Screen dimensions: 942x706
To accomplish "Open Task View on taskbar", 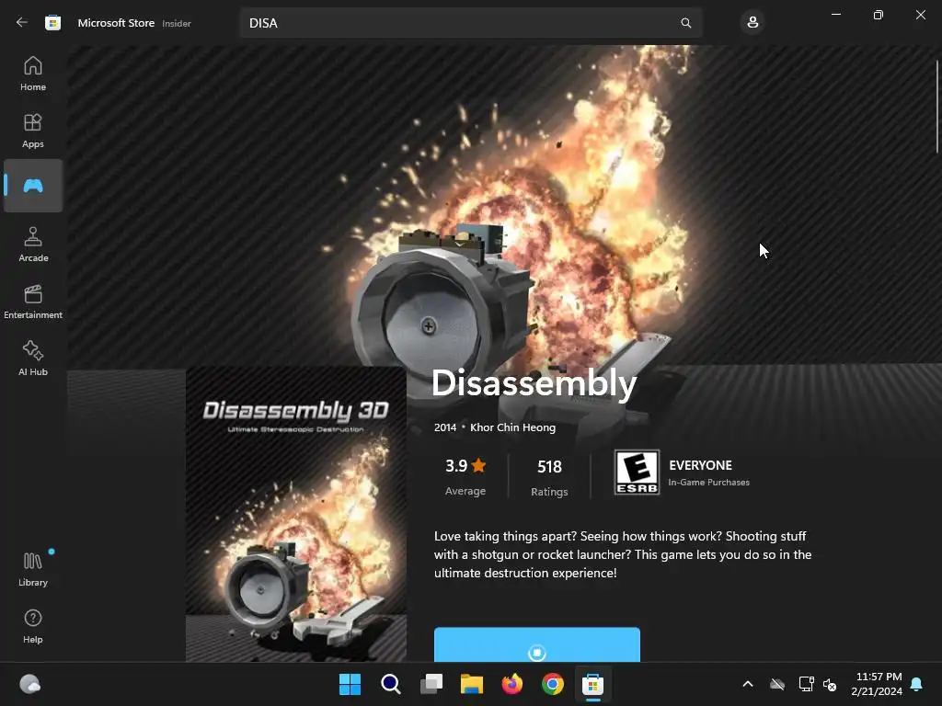I will point(431,684).
